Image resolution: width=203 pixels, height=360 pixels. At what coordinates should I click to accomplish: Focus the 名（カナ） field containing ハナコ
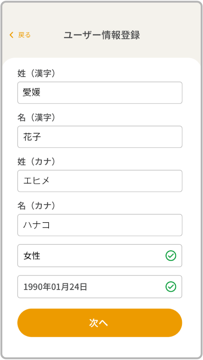pos(100,225)
